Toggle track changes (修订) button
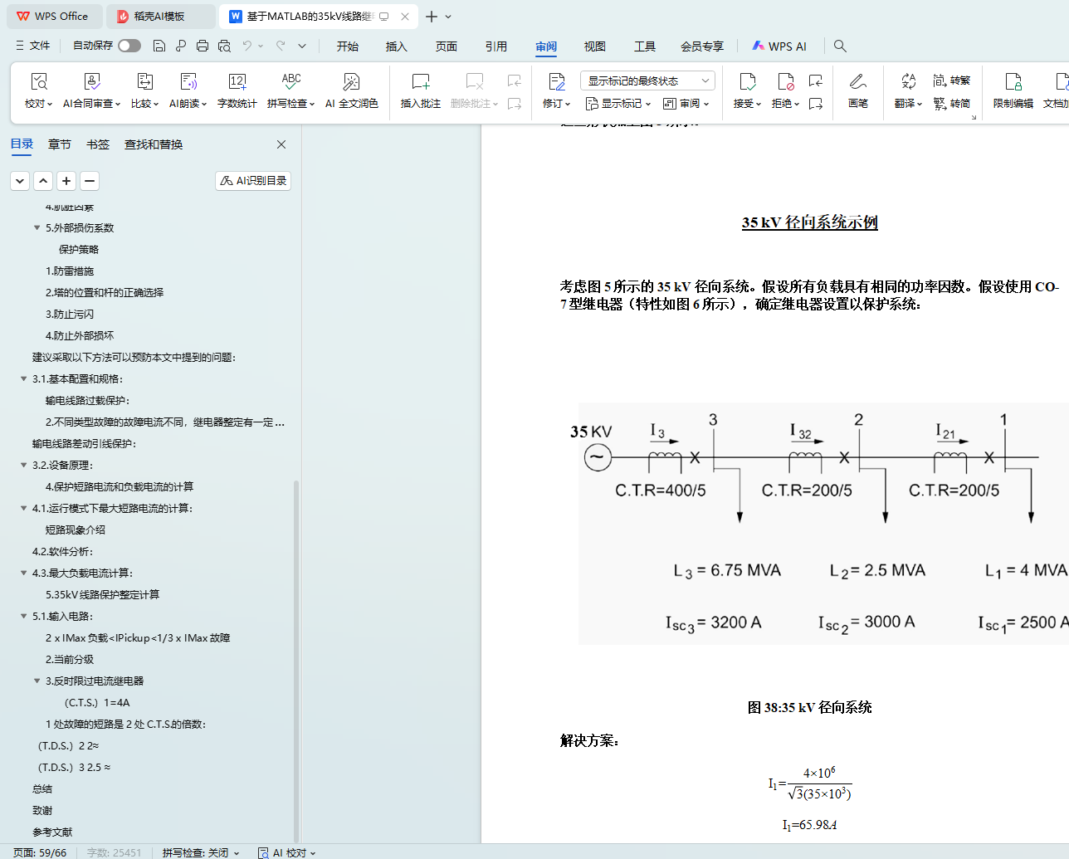This screenshot has height=859, width=1069. pos(556,82)
